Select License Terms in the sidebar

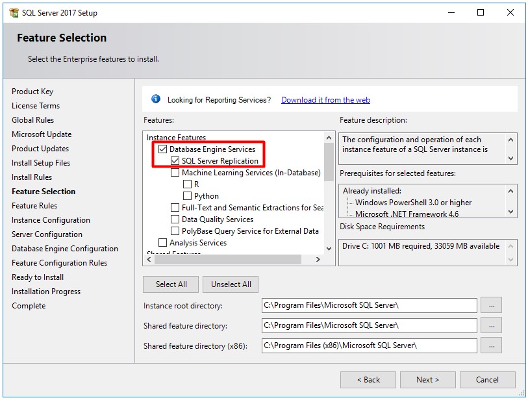tap(36, 105)
